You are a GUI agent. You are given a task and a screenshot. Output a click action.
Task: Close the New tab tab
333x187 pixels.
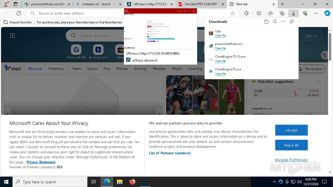(274, 4)
